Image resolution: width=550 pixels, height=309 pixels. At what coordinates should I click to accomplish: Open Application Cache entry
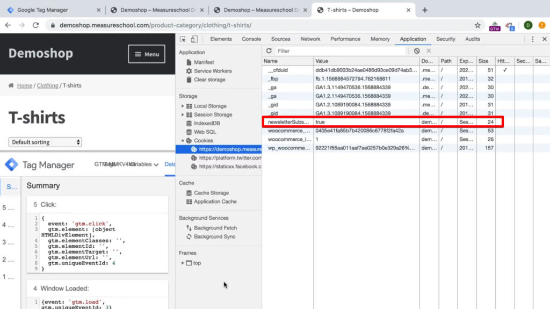click(x=215, y=202)
